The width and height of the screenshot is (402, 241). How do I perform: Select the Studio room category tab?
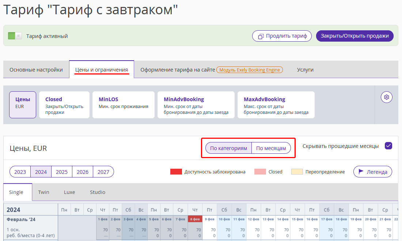(x=98, y=192)
